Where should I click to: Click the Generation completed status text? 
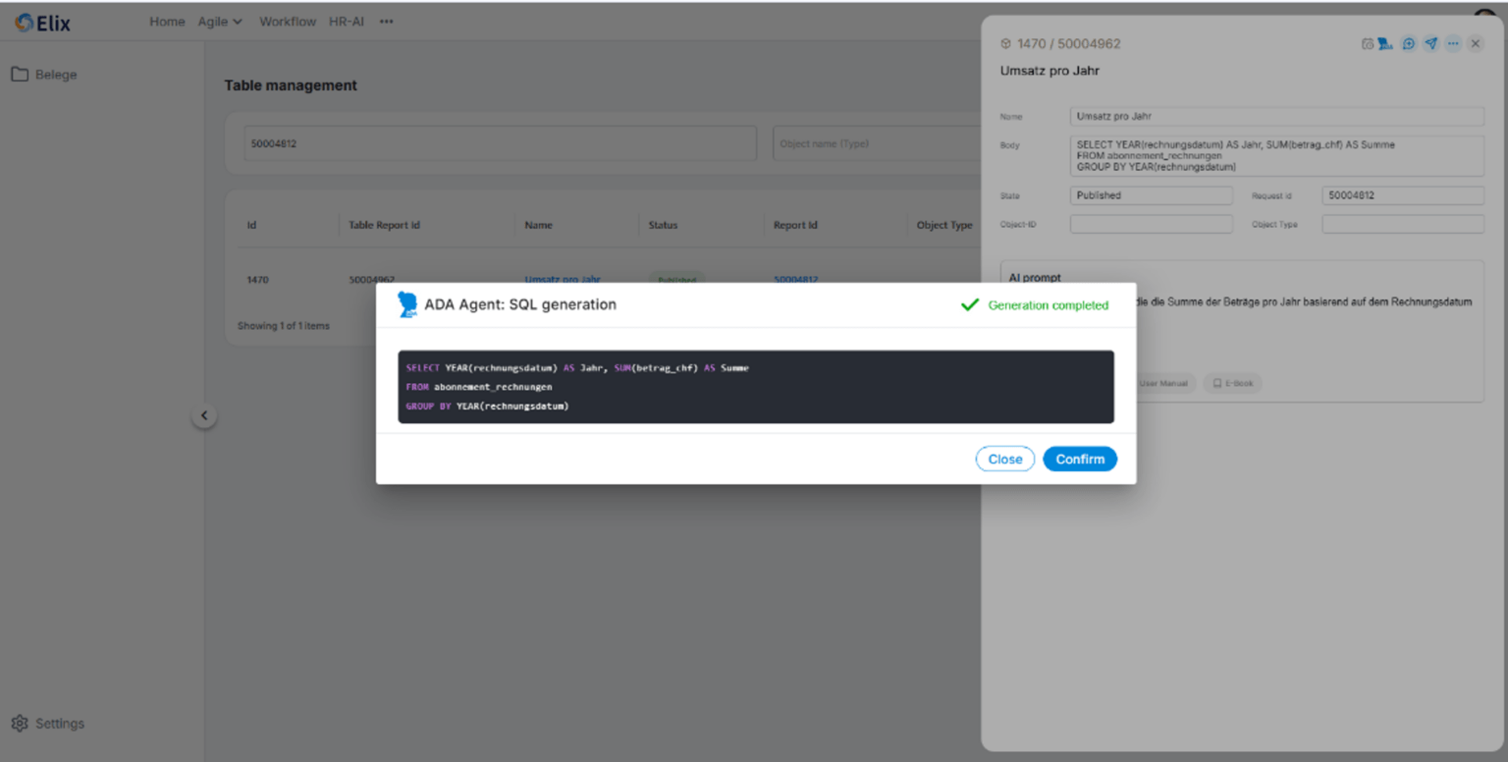pyautogui.click(x=1048, y=305)
